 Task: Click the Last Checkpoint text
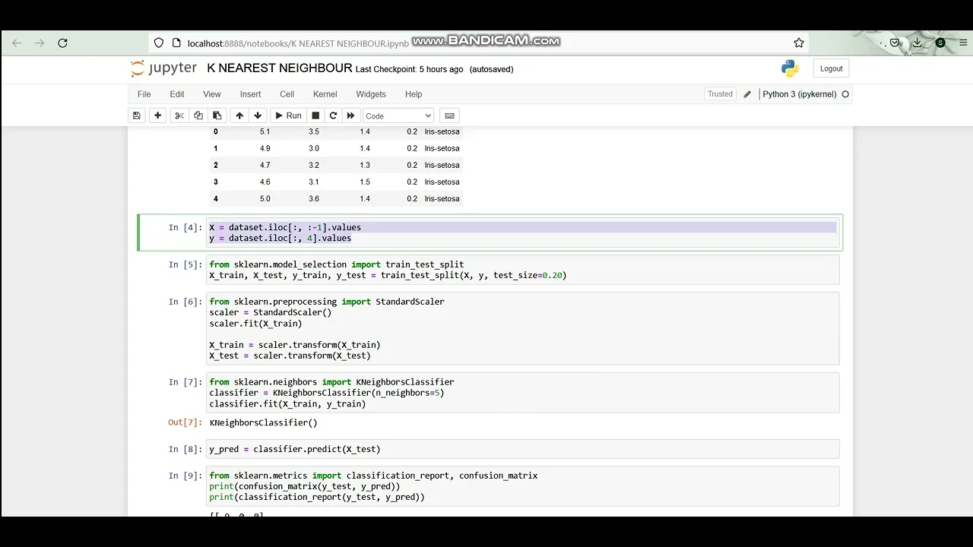(x=409, y=69)
